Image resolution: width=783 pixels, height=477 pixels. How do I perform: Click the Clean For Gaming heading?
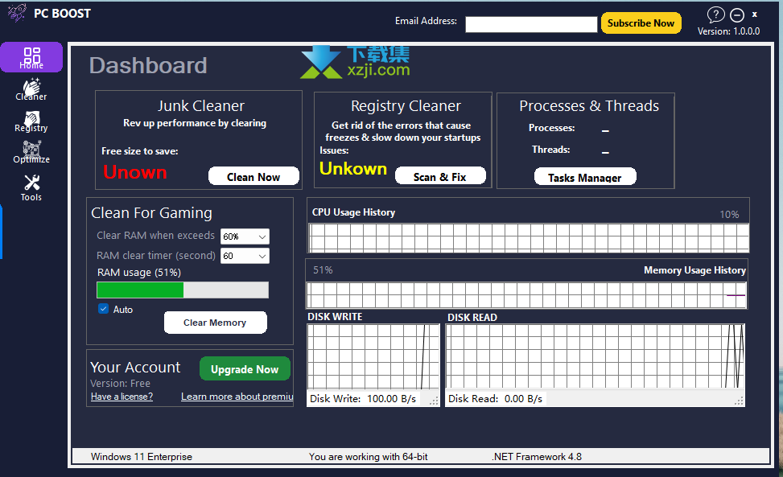pyautogui.click(x=151, y=212)
